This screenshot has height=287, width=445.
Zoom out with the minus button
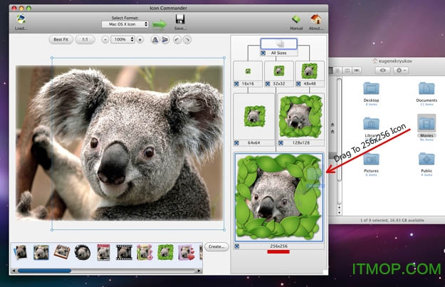click(x=105, y=40)
